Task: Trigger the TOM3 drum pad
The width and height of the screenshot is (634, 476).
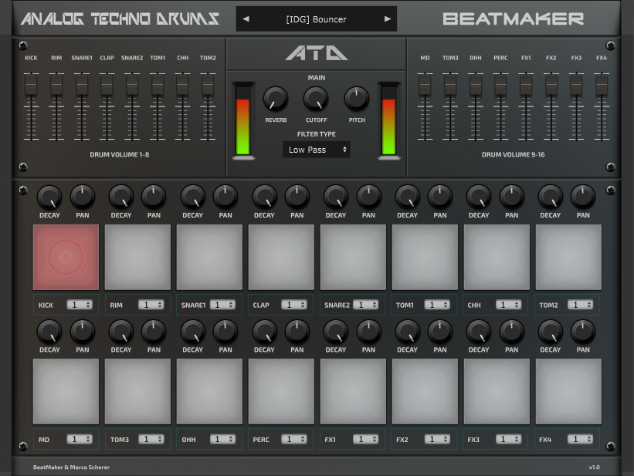Action: (137, 391)
